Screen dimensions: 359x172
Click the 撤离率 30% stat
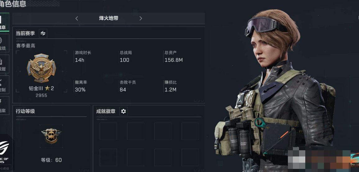(x=81, y=86)
